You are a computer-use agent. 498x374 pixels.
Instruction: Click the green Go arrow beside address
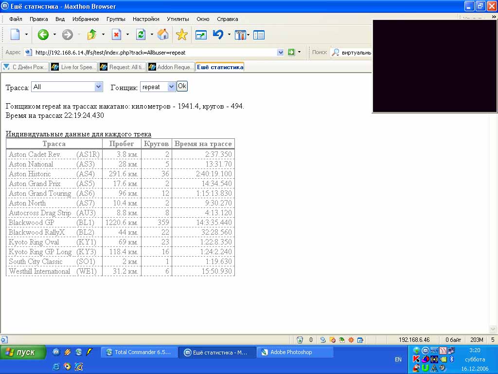click(x=291, y=52)
